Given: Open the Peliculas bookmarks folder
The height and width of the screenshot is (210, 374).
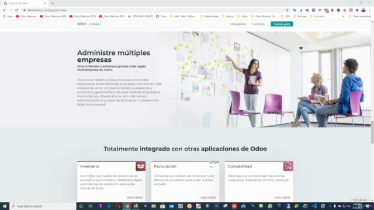Looking at the screenshot, I should click(300, 16).
